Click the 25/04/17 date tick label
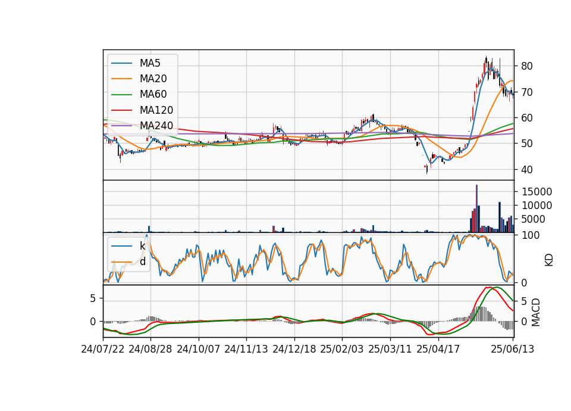Screen dimensions: 571x411 pos(438,350)
